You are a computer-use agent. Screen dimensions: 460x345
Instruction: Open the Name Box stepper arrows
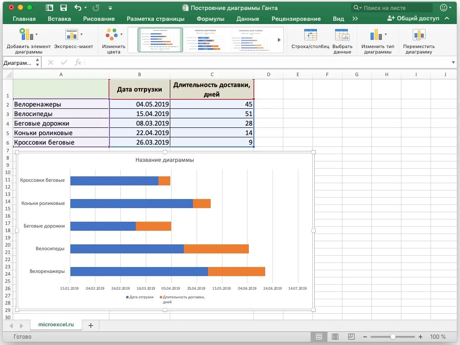(x=38, y=63)
